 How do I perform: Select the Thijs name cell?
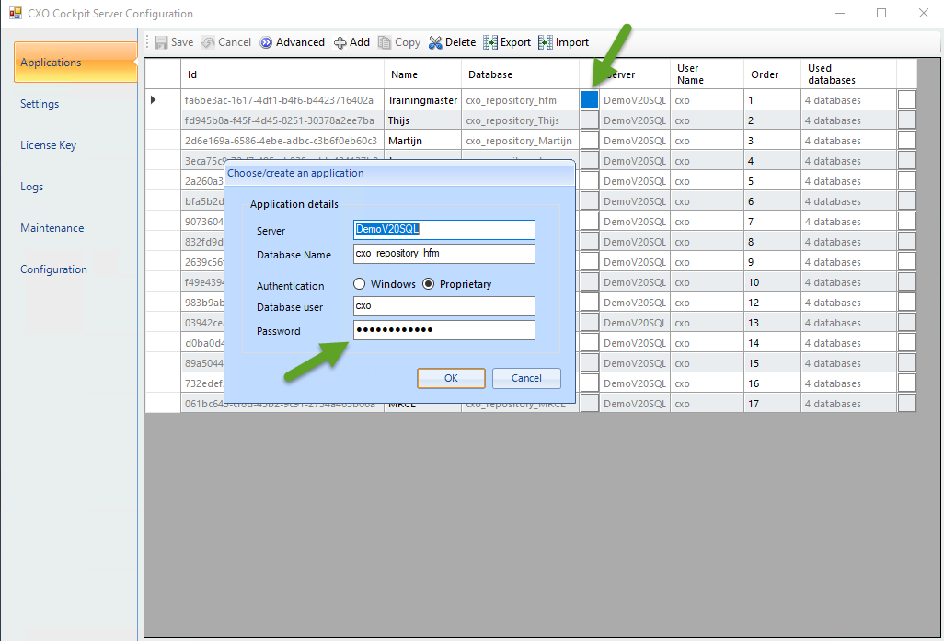422,120
